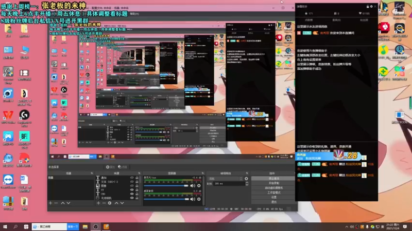
Task: Add a new scene with the plus icon
Action: tap(50, 203)
